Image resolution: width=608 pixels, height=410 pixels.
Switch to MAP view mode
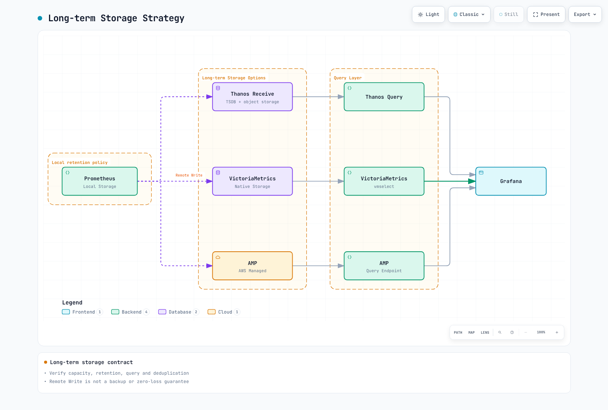point(472,333)
